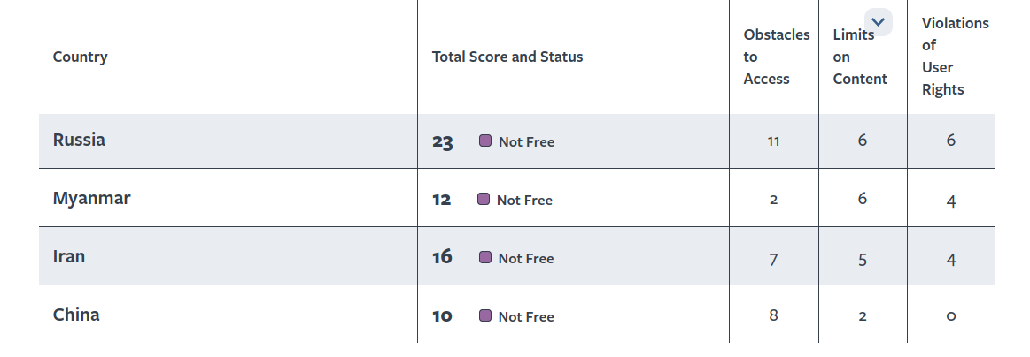Viewport: 1030px width, 357px height.
Task: Open the Iran country link
Action: [x=69, y=256]
